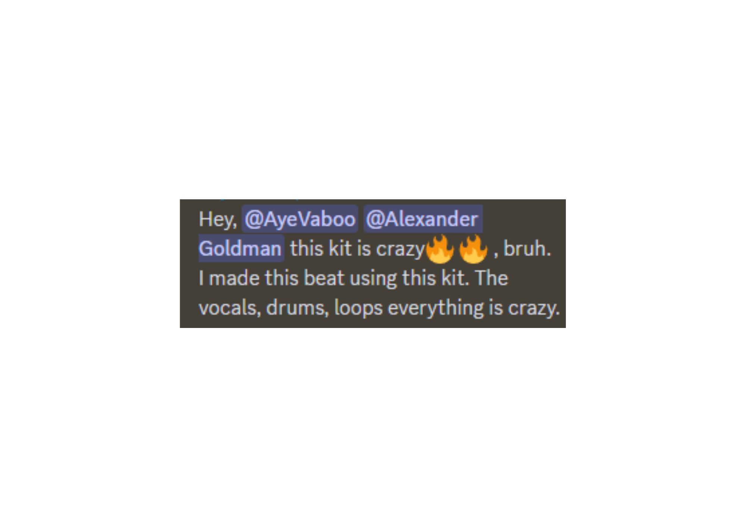Open the @AyeVaboo mention profile
This screenshot has width=746, height=527.
point(300,219)
